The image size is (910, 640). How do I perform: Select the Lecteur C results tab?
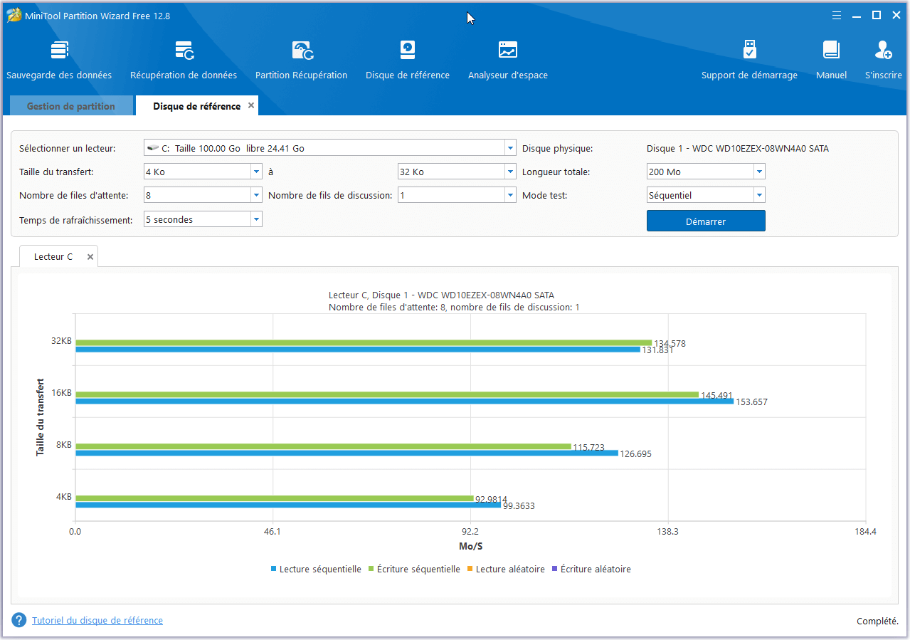(53, 256)
